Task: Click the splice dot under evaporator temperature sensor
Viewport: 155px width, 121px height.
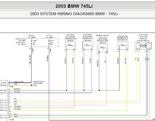Action: tap(99, 90)
